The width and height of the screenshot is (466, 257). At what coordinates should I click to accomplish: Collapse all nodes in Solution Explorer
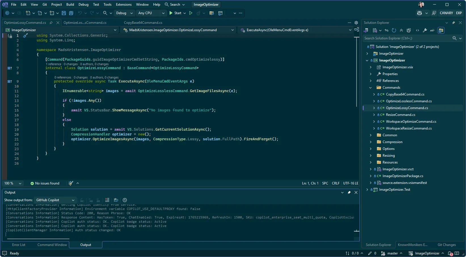point(401,30)
